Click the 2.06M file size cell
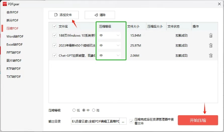Image resolution: width=224 pixels, height=132 pixels. pyautogui.click(x=135, y=56)
